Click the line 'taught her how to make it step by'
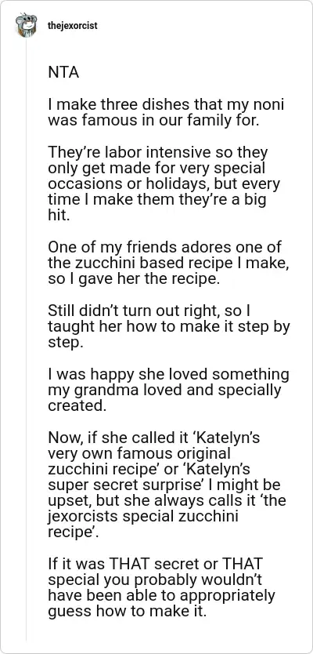The image size is (313, 654). 169,326
